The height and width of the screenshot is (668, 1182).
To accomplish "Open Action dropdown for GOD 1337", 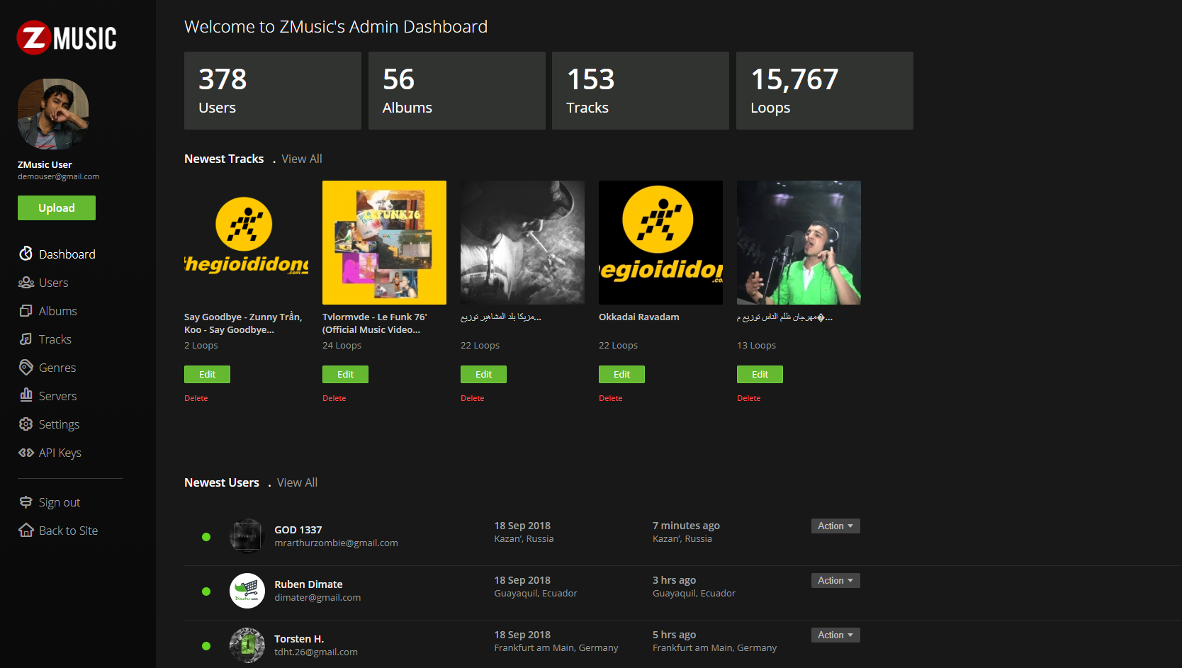I will coord(835,526).
